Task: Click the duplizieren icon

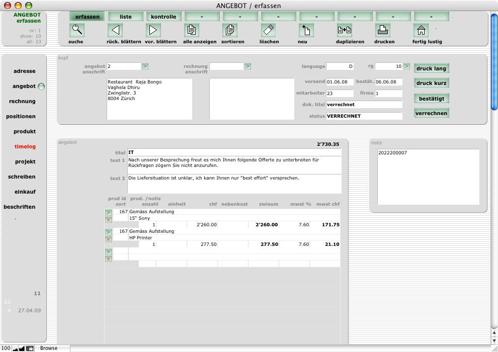Action: [345, 30]
